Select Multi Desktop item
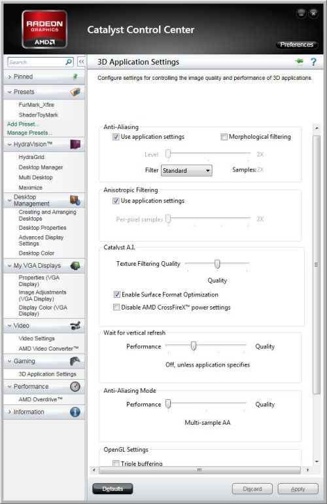This screenshot has width=327, height=504. coord(36,177)
